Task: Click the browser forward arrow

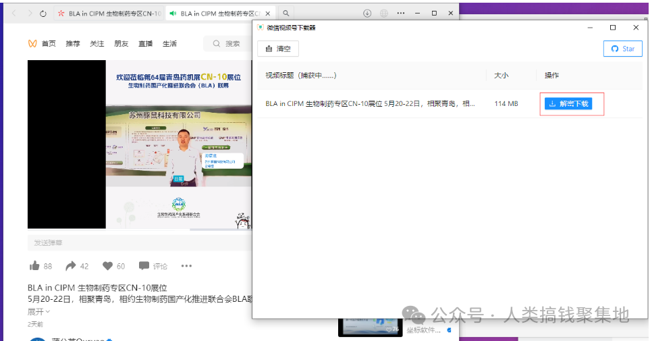Action: [30, 14]
